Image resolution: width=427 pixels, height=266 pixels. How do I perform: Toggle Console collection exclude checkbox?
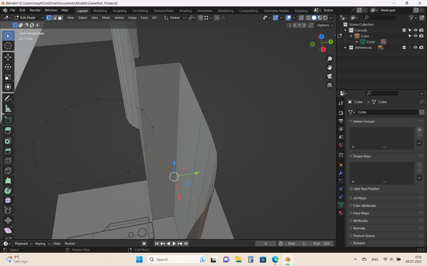click(x=404, y=30)
